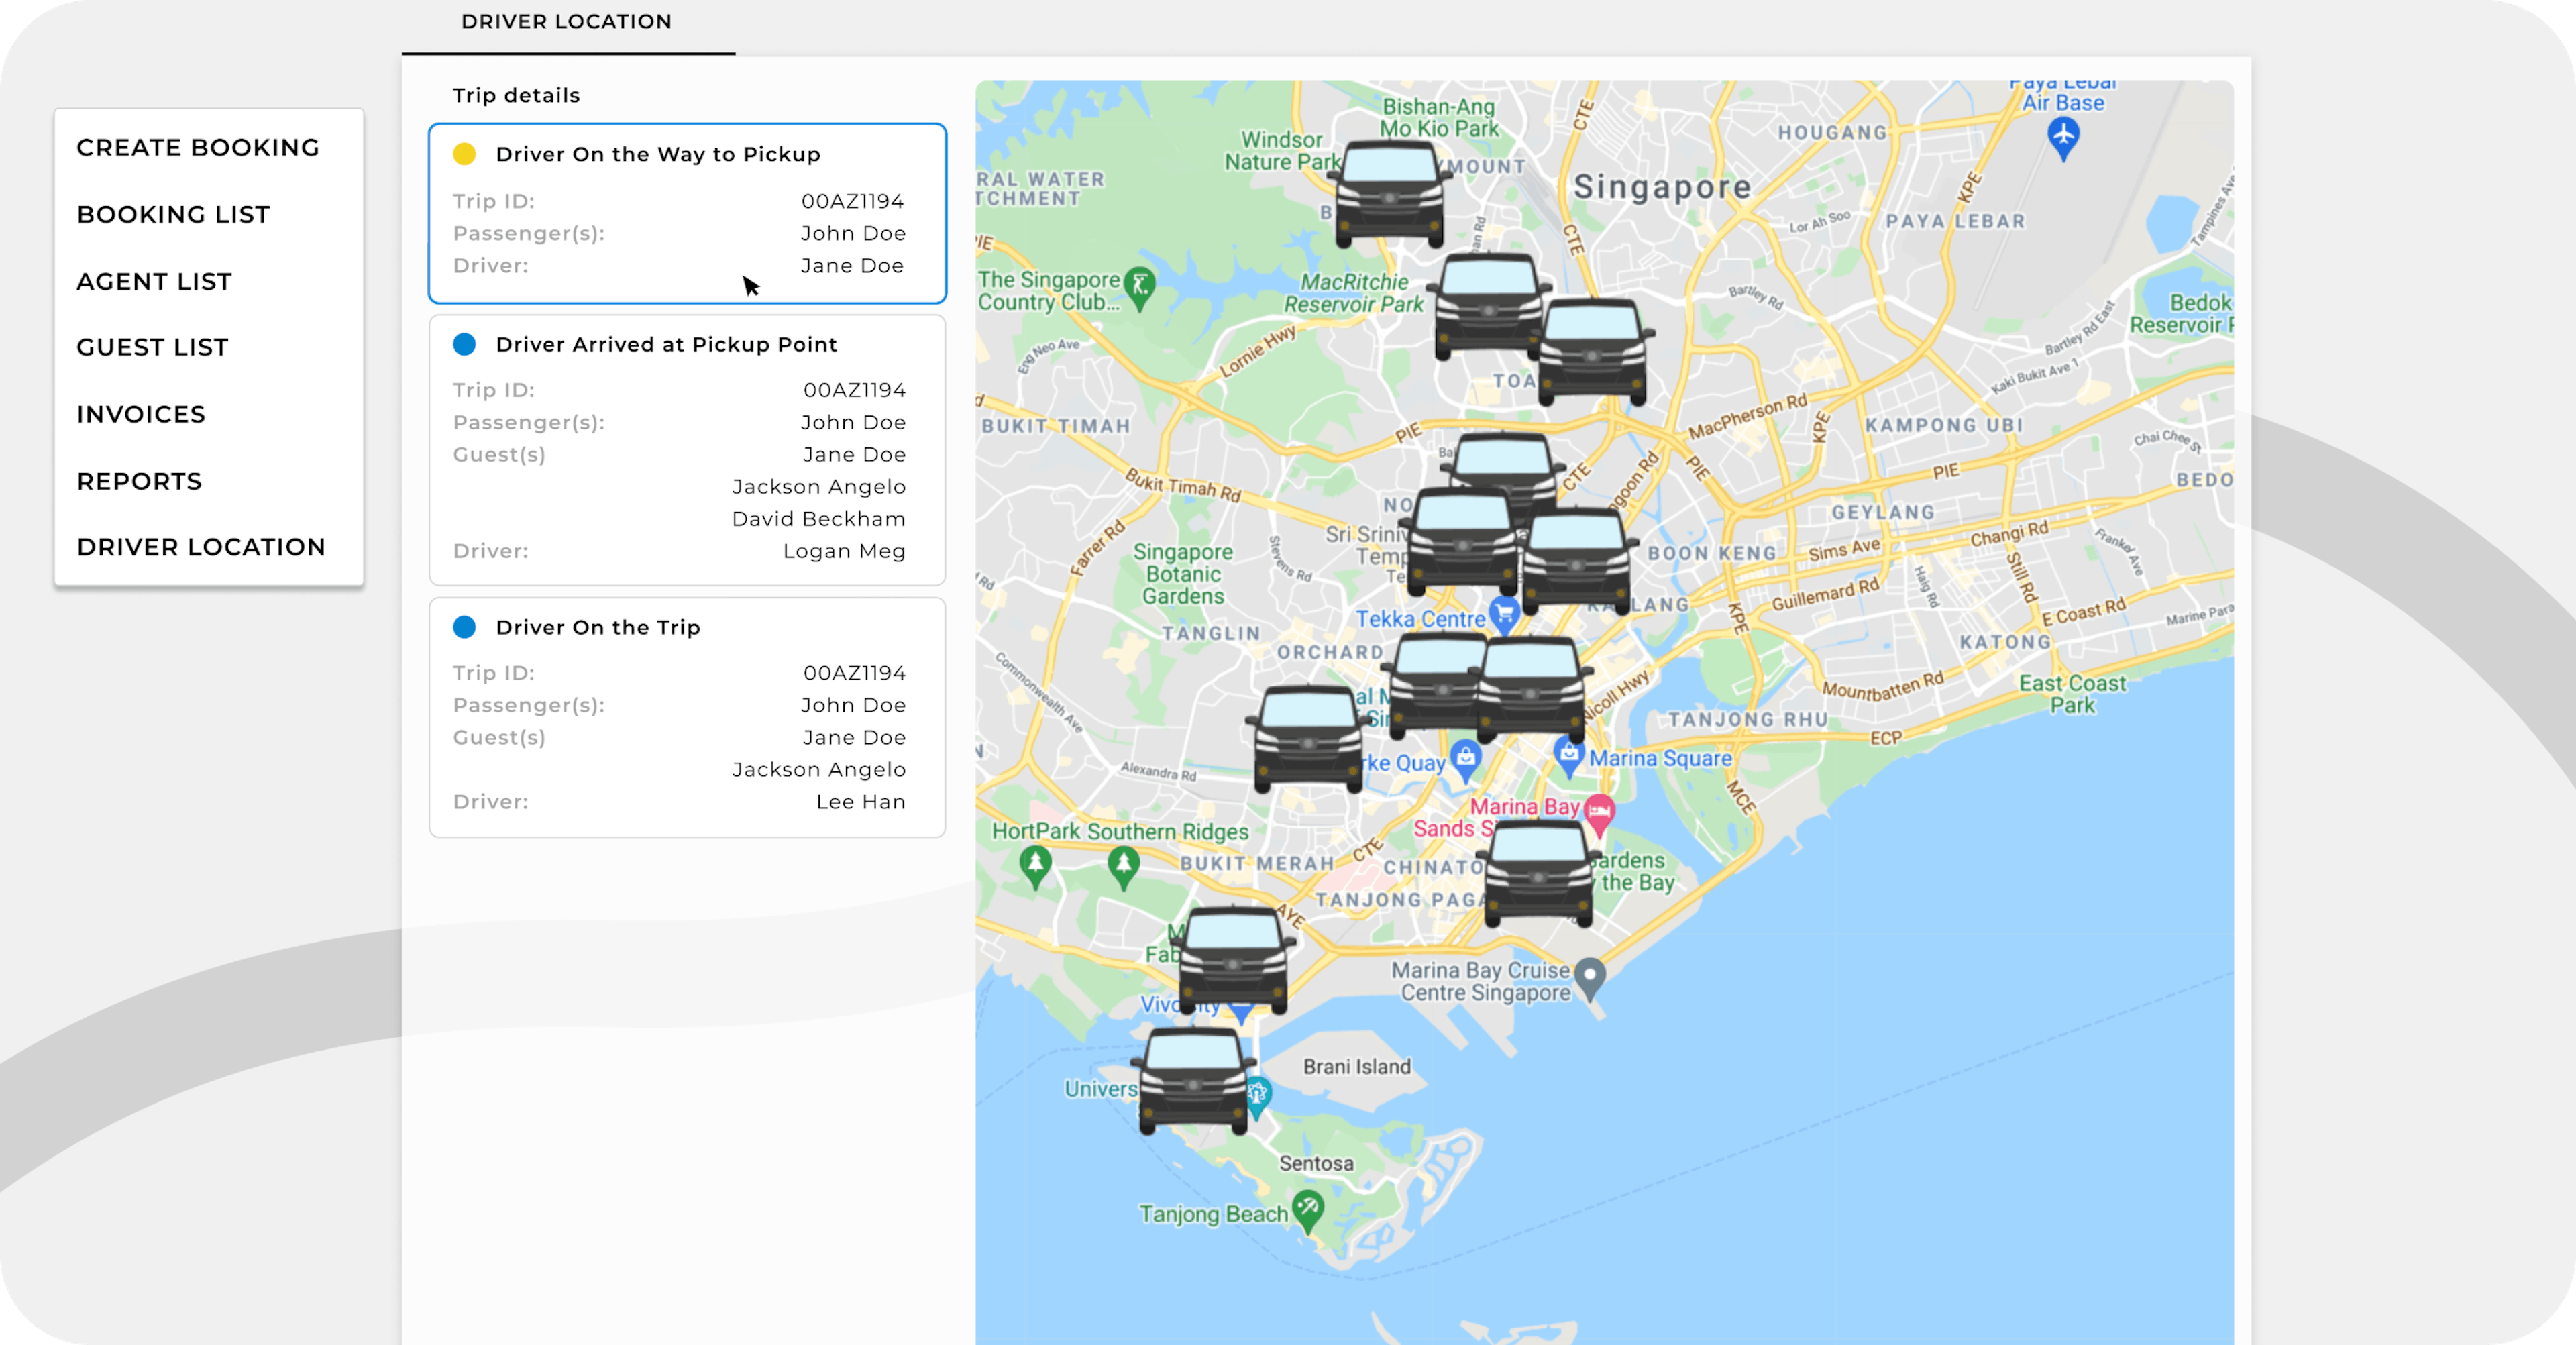The image size is (2576, 1345).
Task: Expand the Driver On the Trip details
Action: 597,628
